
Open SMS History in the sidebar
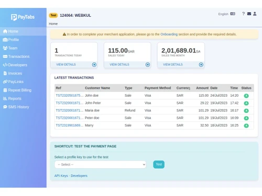pos(23,107)
